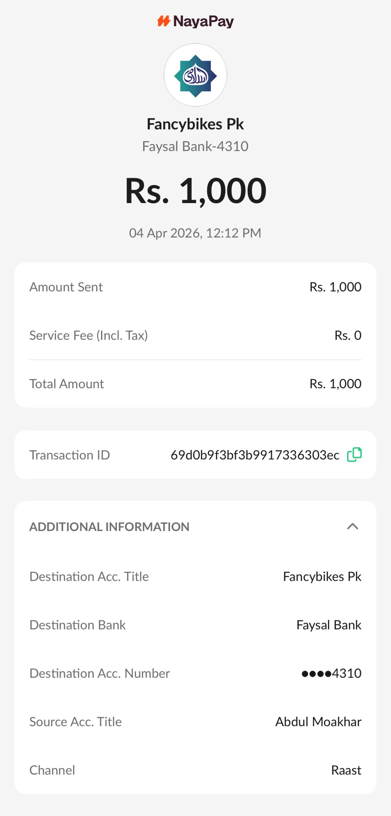Tap the Service Fee (Incl. Tax) label
391x816 pixels.
tap(89, 335)
